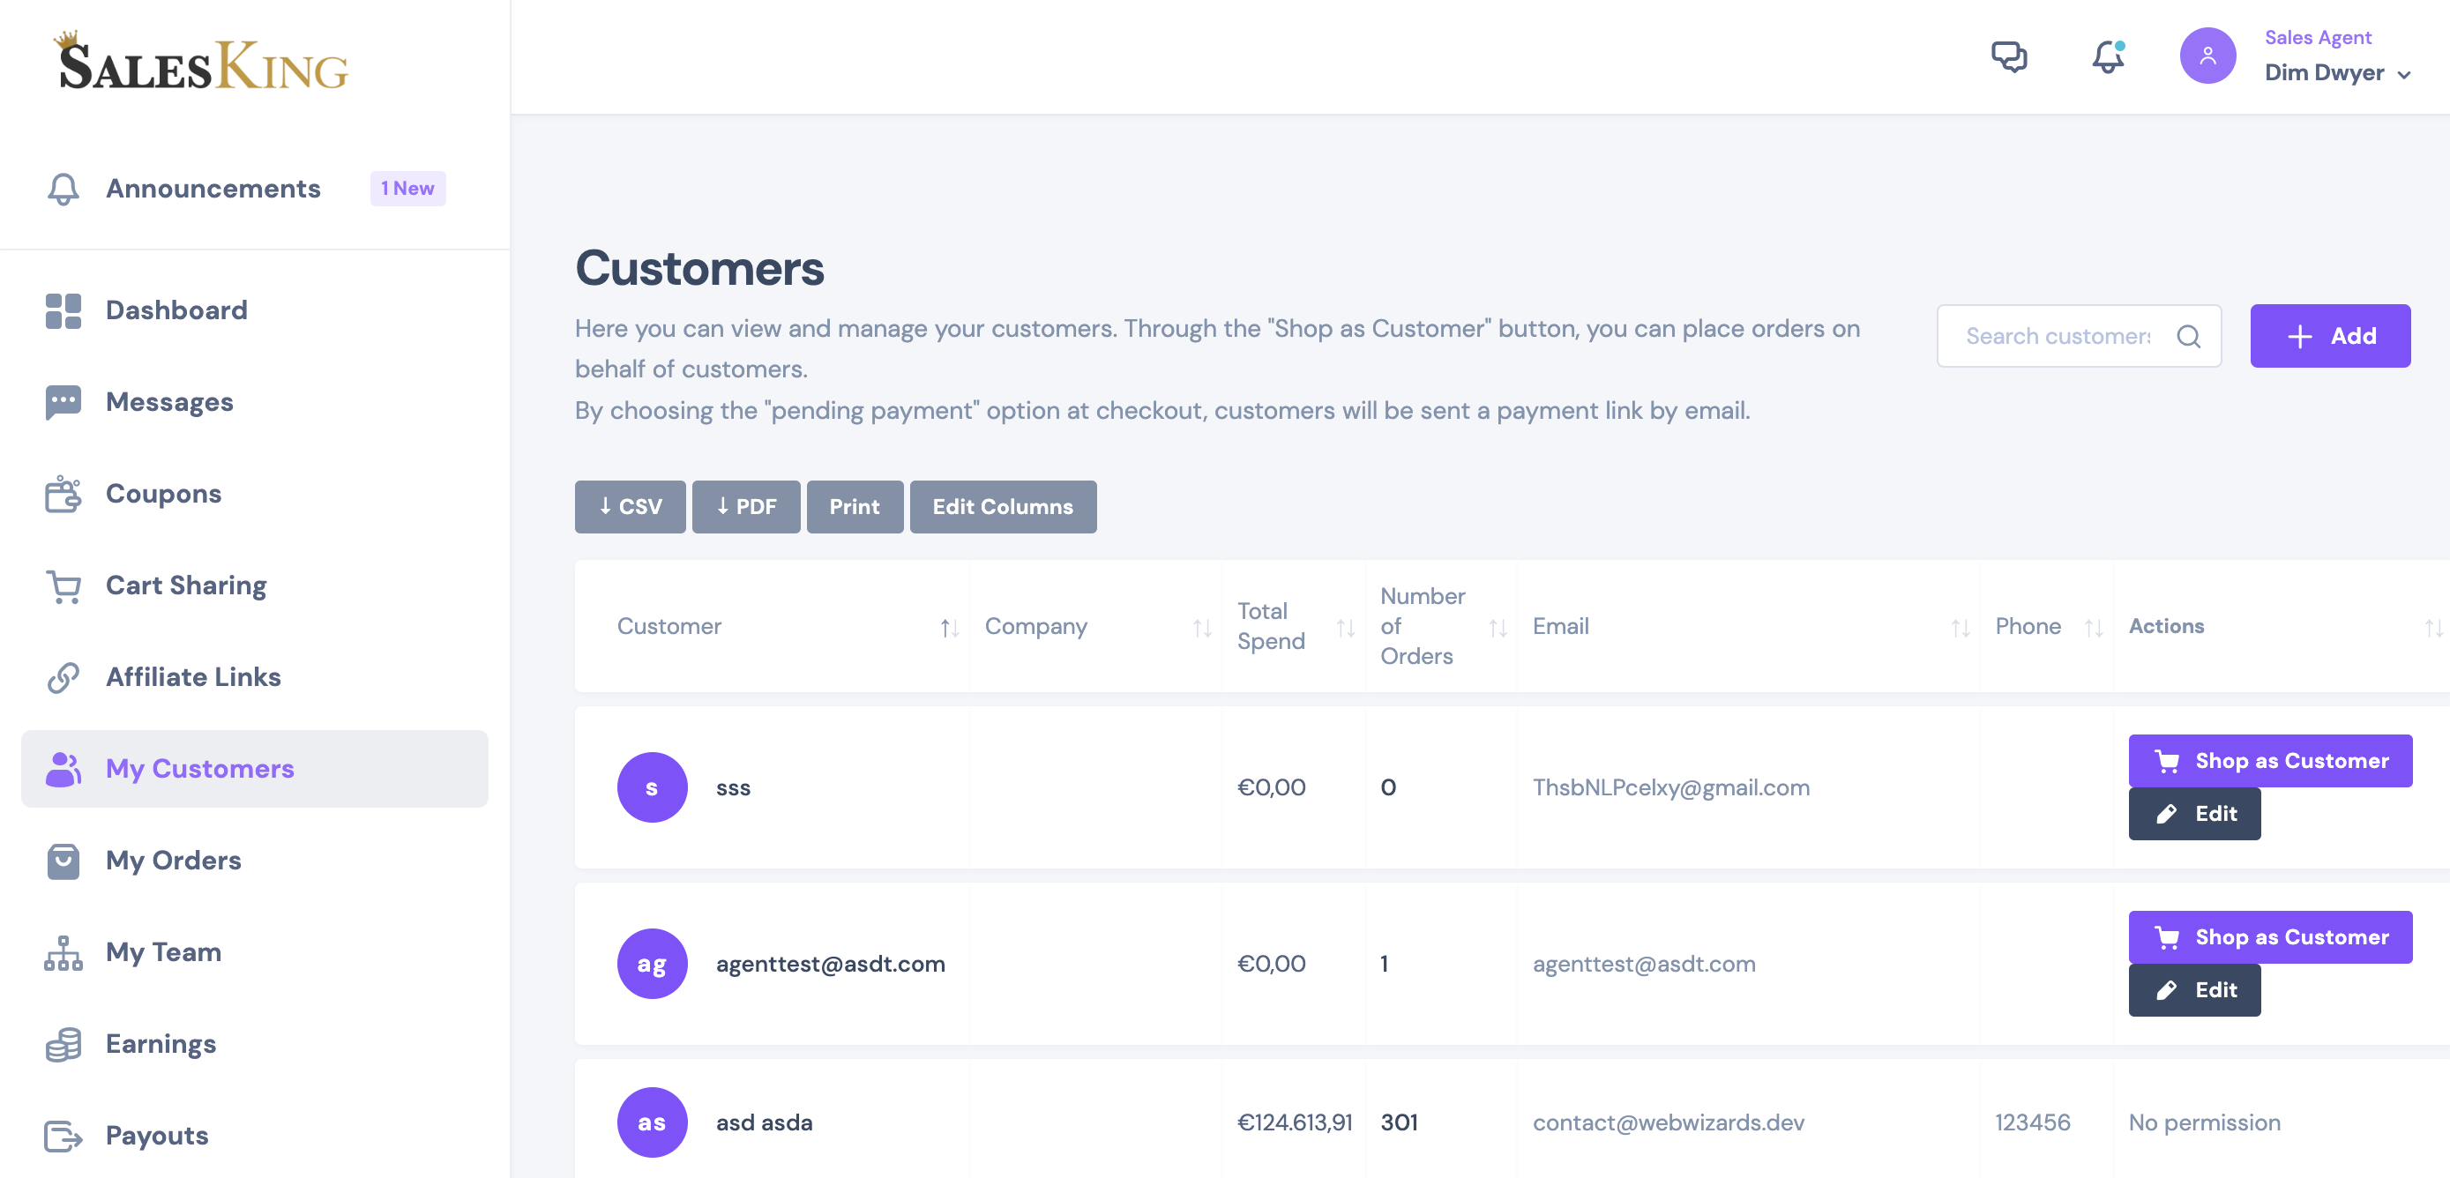Click the Payouts sidebar icon
The width and height of the screenshot is (2450, 1178).
63,1135
